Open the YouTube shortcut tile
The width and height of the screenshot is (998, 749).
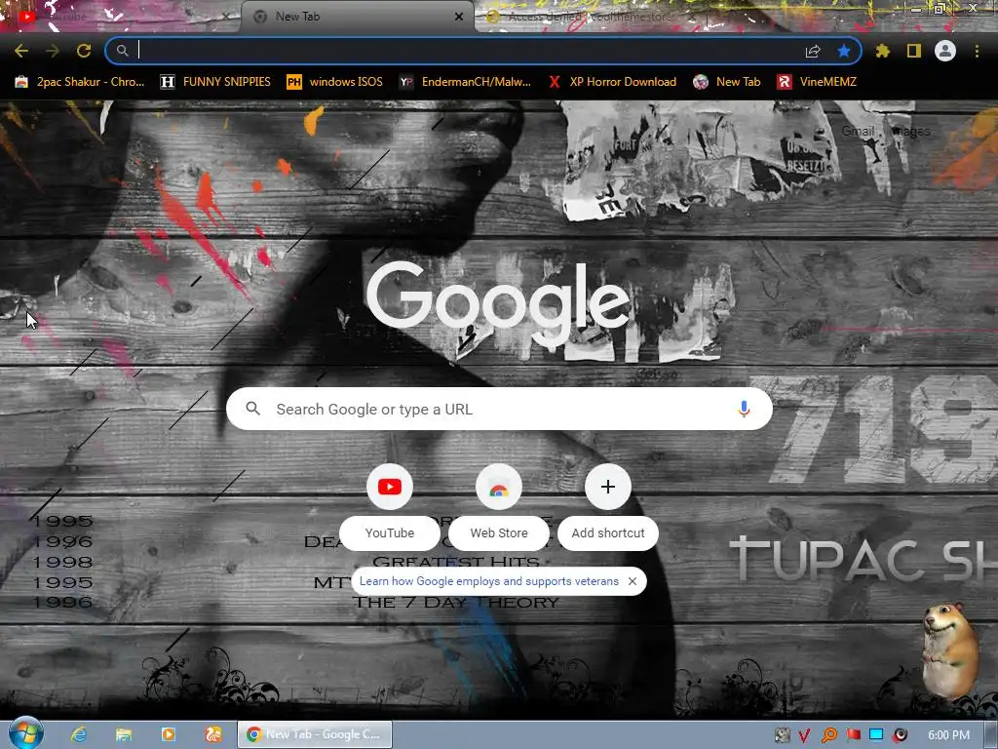tap(390, 487)
